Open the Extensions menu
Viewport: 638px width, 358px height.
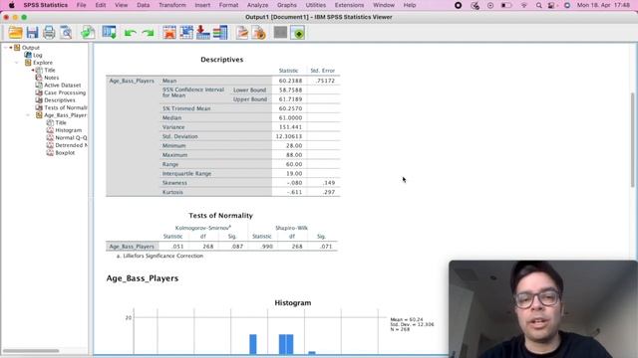tap(349, 5)
